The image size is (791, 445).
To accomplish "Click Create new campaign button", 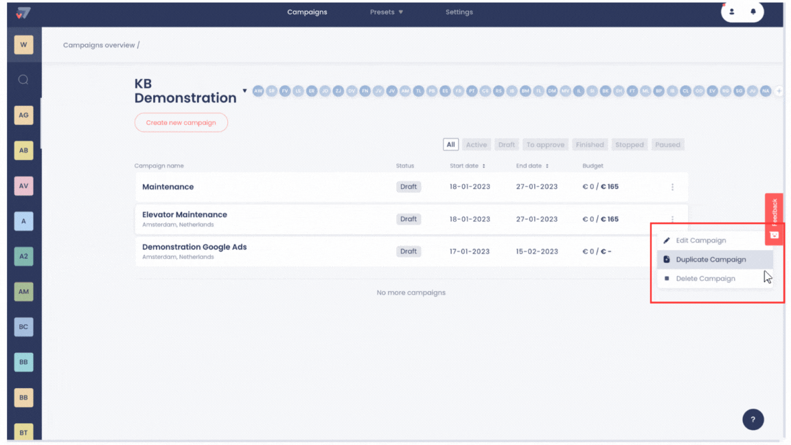I will point(181,123).
